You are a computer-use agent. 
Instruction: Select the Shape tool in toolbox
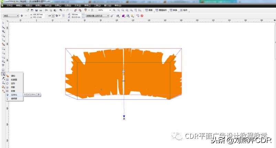[x=3, y=27]
